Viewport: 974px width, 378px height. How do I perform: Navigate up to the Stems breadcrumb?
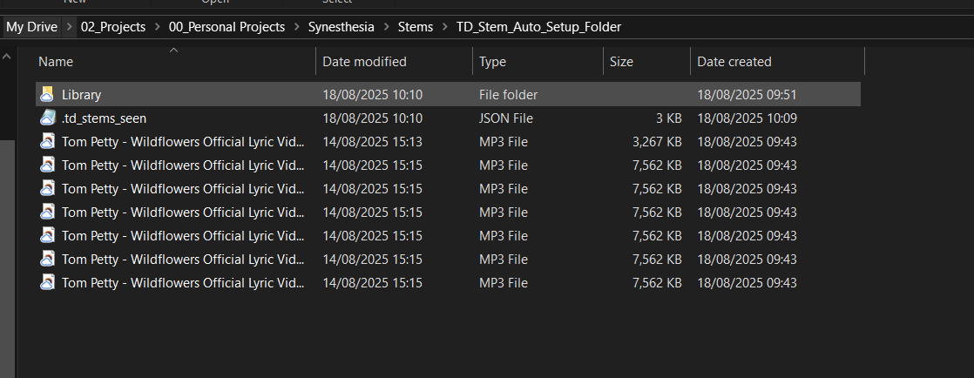coord(415,27)
